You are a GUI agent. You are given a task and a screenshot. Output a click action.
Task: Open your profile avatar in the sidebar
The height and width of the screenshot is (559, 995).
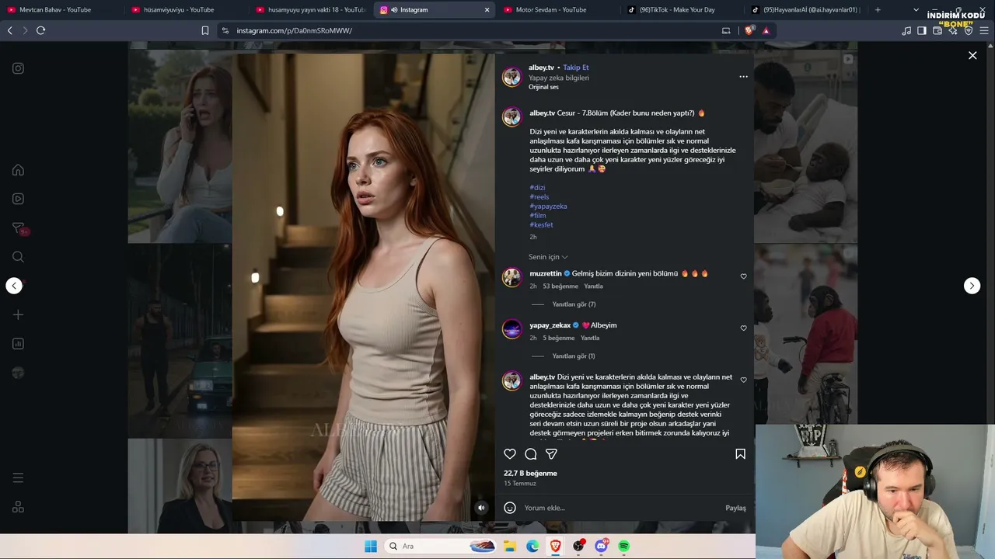coord(18,373)
